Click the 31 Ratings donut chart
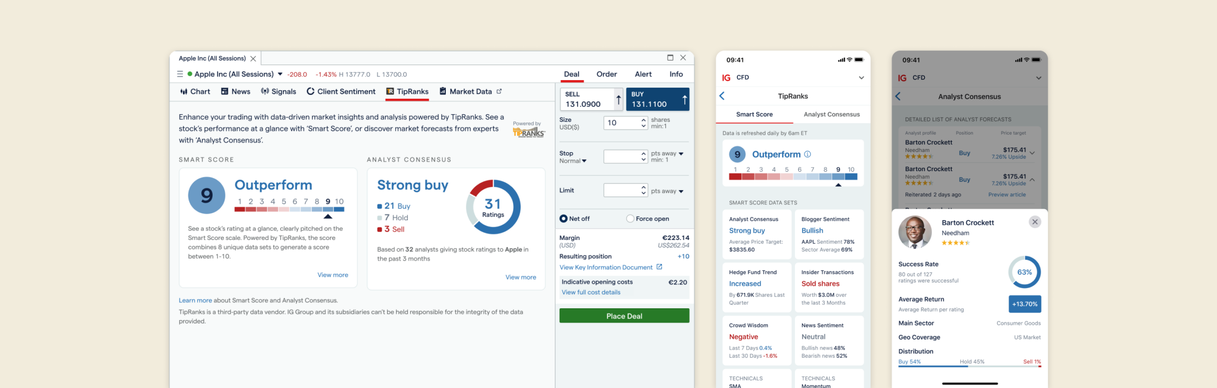 [x=493, y=207]
